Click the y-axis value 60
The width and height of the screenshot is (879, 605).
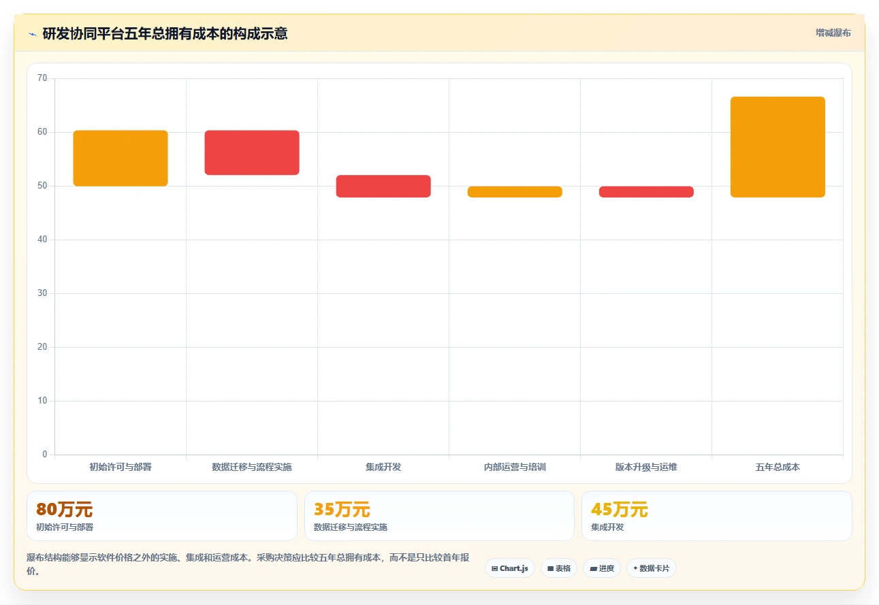coord(42,132)
